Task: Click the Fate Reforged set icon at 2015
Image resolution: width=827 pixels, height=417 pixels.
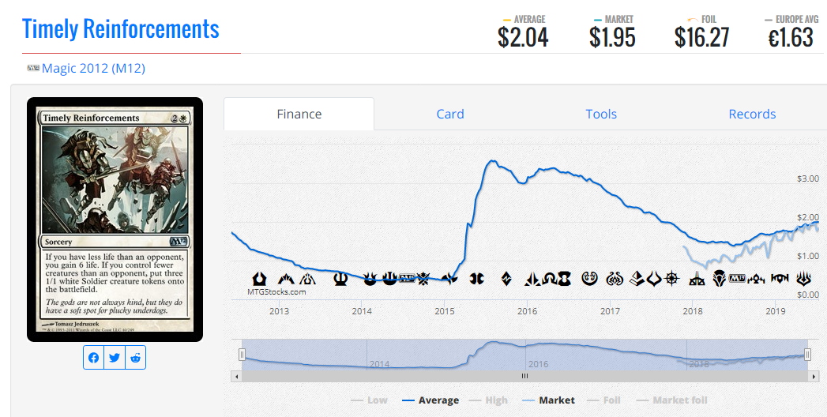Action: tap(449, 278)
